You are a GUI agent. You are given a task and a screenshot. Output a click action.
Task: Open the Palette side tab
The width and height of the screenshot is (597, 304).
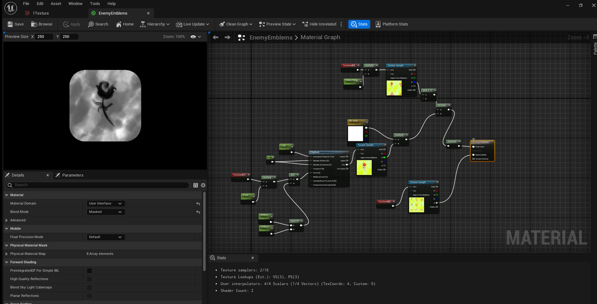point(595,45)
